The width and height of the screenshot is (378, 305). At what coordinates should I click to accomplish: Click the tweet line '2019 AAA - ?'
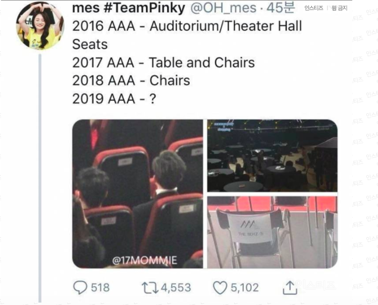114,99
